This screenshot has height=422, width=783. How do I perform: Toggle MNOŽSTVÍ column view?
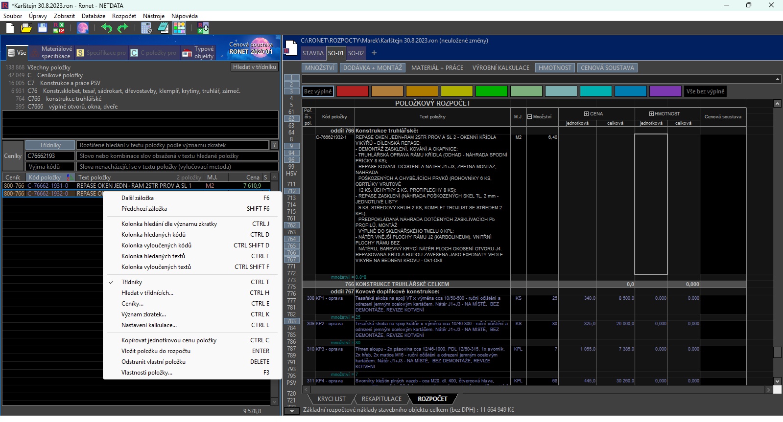coord(319,68)
